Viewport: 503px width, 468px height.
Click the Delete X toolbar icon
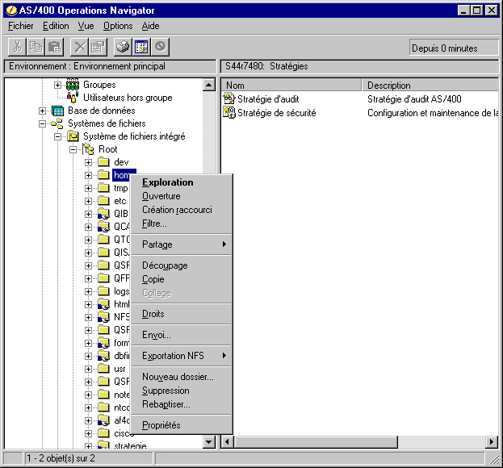click(x=80, y=47)
